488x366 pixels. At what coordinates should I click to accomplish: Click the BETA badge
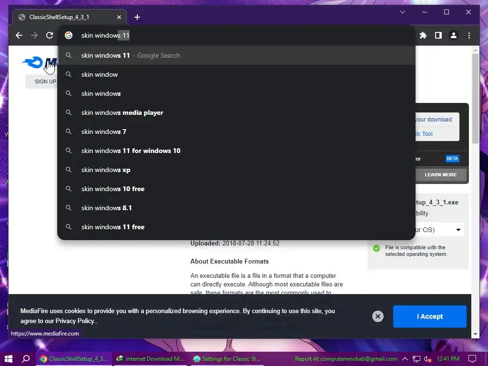click(452, 159)
